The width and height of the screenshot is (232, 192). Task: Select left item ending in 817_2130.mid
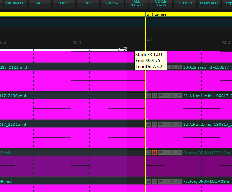[x=13, y=96]
